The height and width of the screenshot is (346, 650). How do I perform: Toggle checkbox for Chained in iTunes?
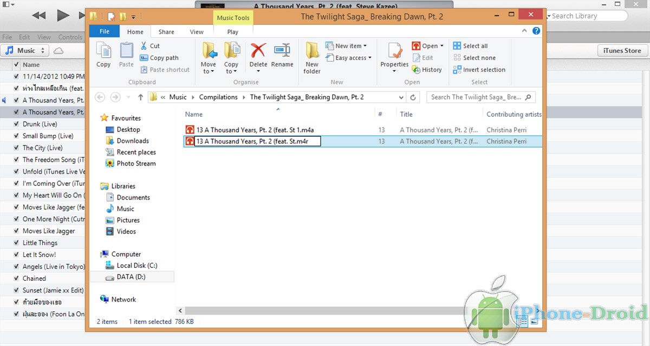[x=16, y=279]
